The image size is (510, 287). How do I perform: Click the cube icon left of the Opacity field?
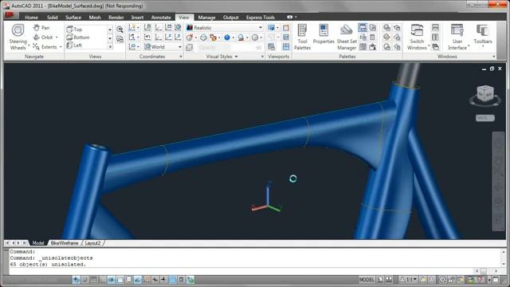pos(190,48)
